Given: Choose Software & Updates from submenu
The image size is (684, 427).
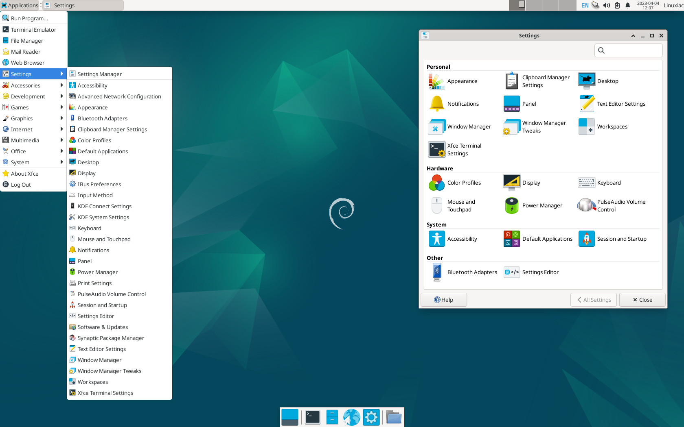Looking at the screenshot, I should [x=119, y=327].
